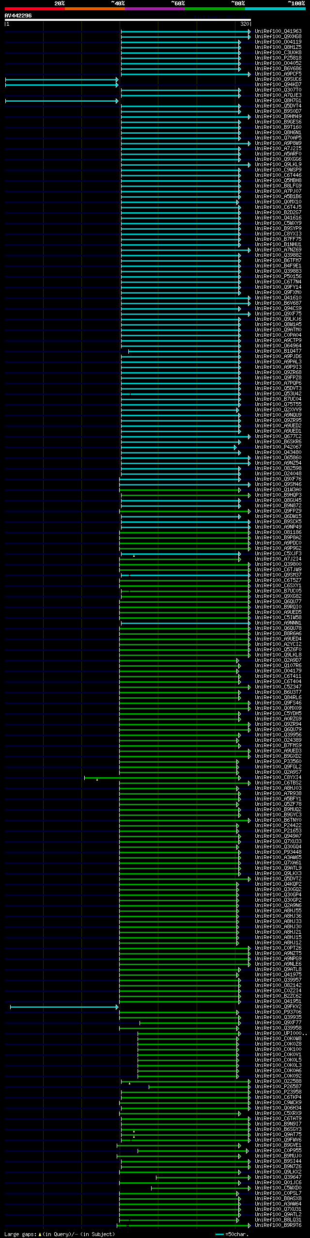Screen dimensions: 310x1238
Task: Open hit UniRef100_P25818
Action: tap(278, 58)
